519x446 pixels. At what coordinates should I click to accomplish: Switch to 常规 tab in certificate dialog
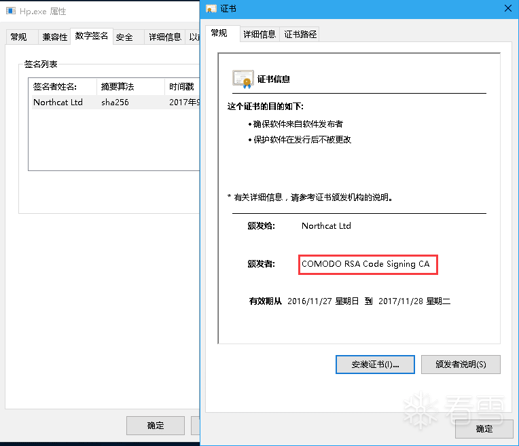pyautogui.click(x=222, y=33)
